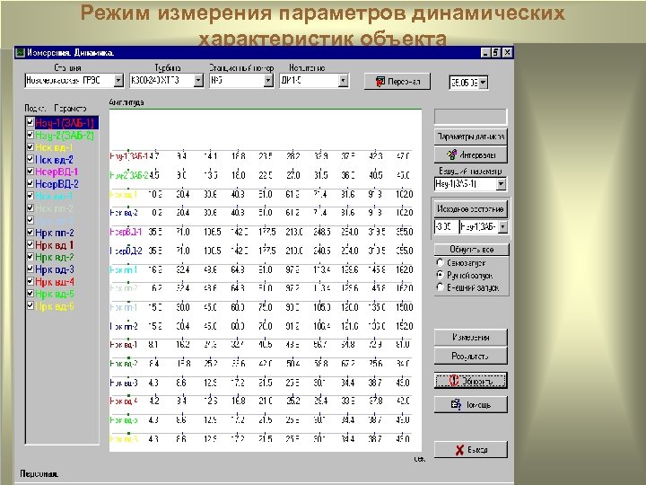Click the Обнулить все button
The image size is (646, 485).
point(471,250)
